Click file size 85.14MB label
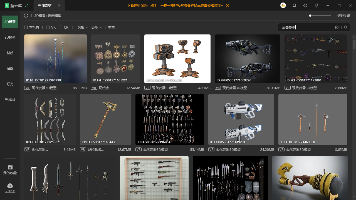The height and width of the screenshot is (200, 356). pos(197,149)
